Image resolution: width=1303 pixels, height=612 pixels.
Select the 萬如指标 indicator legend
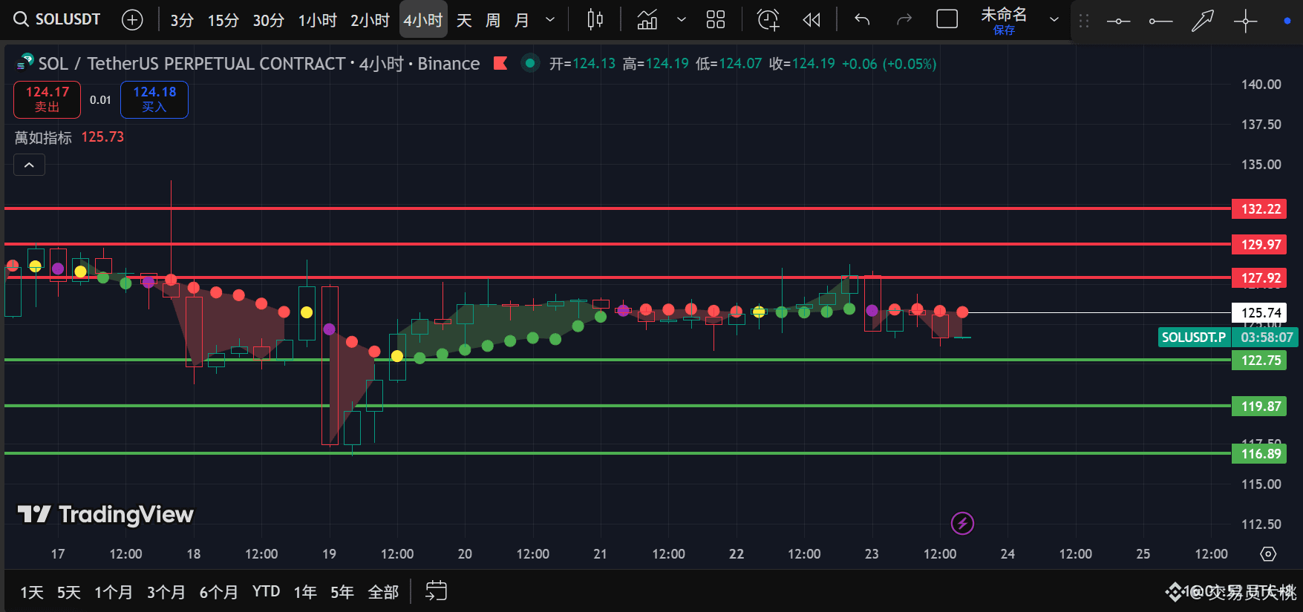coord(43,137)
